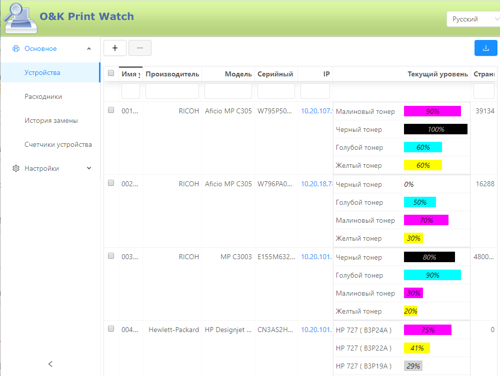This screenshot has height=376, width=500.
Task: Toggle the select-all checkbox in table header
Action: 111,73
